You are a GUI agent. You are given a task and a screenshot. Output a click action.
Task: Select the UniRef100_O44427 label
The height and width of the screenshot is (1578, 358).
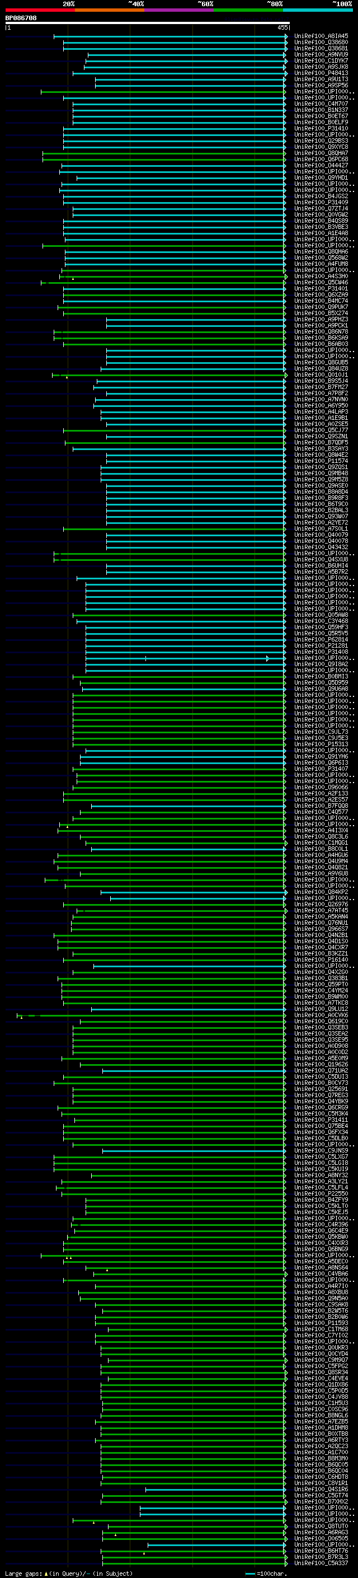[x=321, y=165]
